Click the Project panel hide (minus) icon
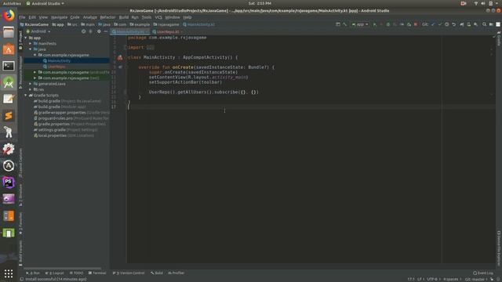Viewport: 502px width, 282px height. point(106,31)
